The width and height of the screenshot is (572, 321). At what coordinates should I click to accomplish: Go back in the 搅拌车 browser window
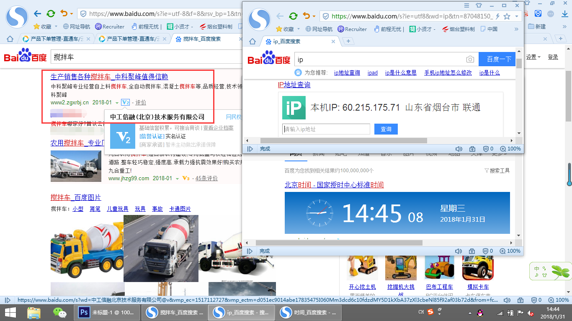(37, 14)
